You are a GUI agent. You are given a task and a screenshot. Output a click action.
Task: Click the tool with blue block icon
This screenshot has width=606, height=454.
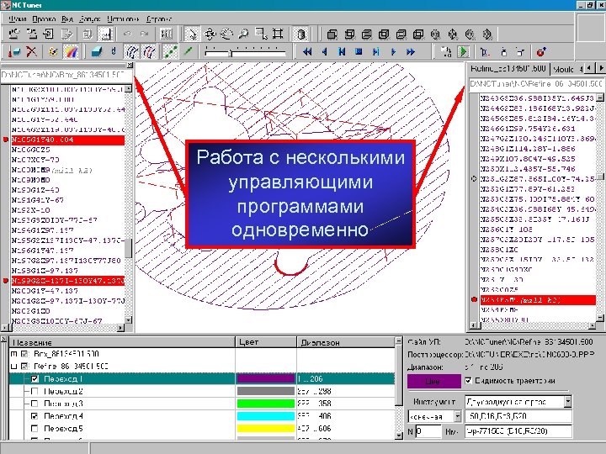point(14,51)
